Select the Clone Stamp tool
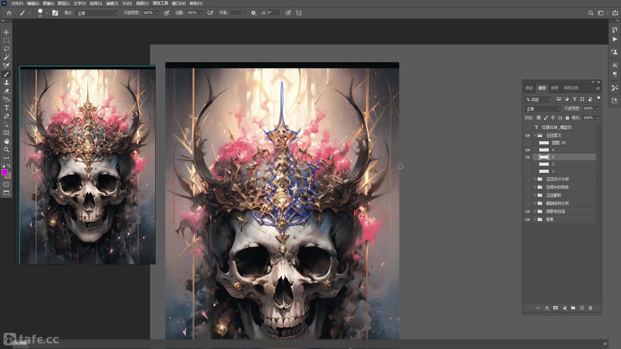 6,83
